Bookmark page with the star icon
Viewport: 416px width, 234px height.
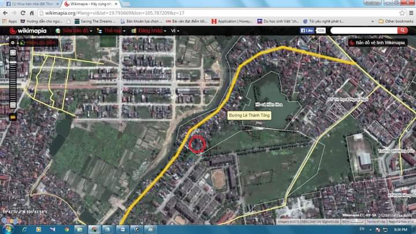tap(402, 13)
